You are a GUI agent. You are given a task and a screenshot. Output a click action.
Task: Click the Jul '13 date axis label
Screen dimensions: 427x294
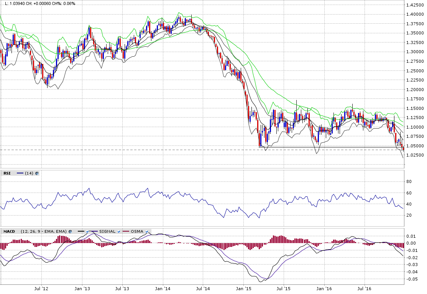[122, 289]
